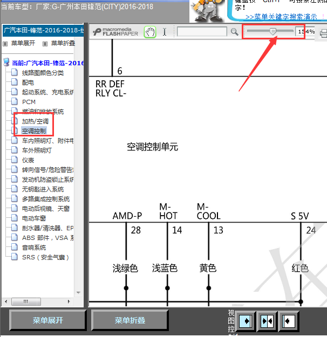Click the RR DEF RLY CL- label
Screen dimensions: 327x337
pyautogui.click(x=111, y=88)
